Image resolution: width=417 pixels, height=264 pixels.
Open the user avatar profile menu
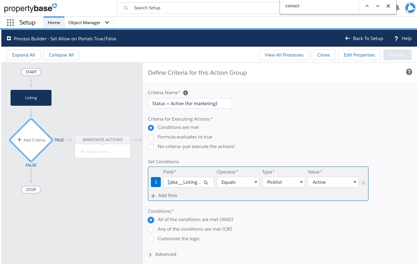pos(410,8)
